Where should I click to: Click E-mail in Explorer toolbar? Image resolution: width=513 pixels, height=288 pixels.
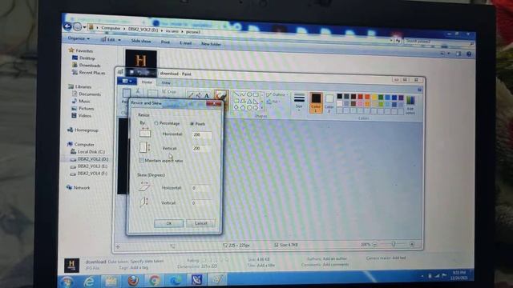(185, 42)
